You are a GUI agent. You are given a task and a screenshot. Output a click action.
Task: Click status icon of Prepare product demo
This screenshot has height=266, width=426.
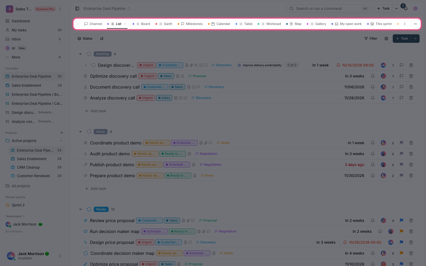(85, 176)
